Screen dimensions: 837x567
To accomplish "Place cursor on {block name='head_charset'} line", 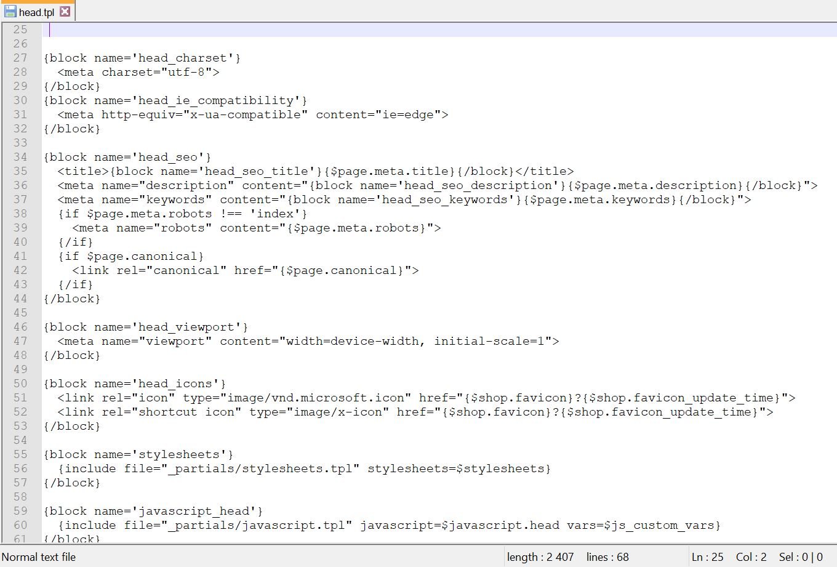I will coord(142,58).
